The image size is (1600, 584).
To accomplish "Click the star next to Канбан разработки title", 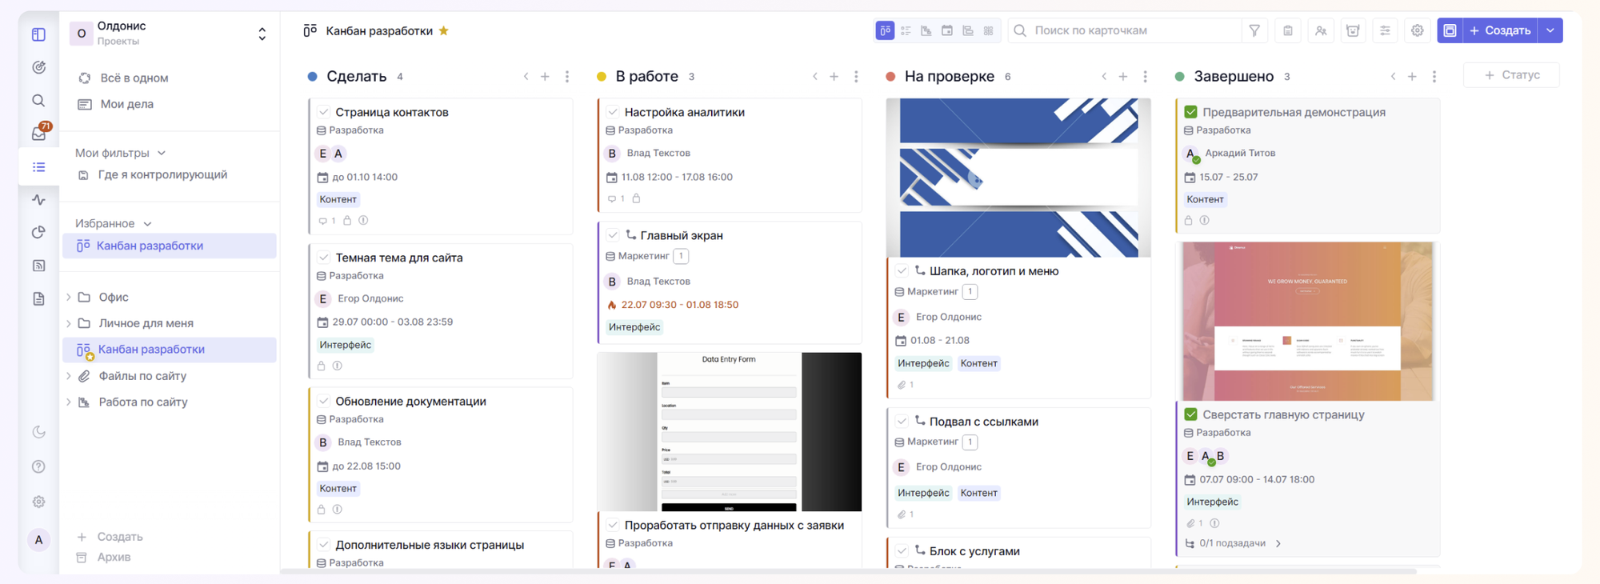I will [444, 31].
